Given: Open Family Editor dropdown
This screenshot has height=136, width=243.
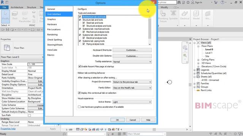Looking at the screenshot, I should click(x=132, y=88).
